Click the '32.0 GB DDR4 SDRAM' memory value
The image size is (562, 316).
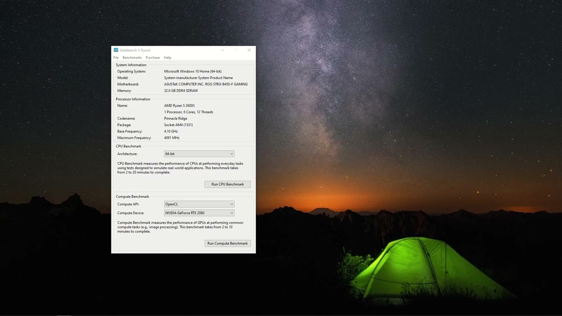point(181,91)
